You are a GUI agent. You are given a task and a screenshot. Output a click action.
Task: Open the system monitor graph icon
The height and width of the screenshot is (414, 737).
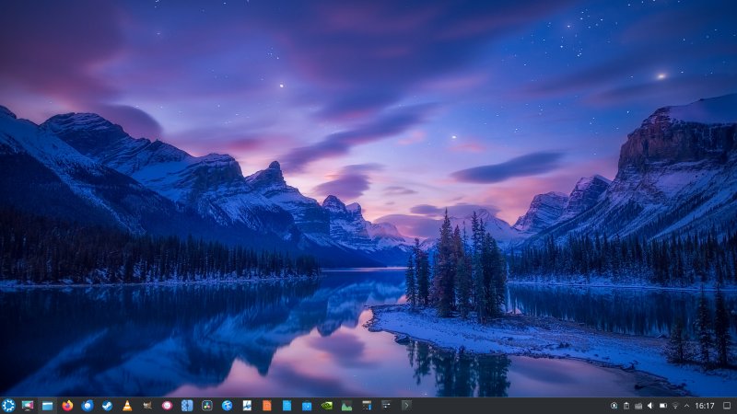click(x=346, y=405)
